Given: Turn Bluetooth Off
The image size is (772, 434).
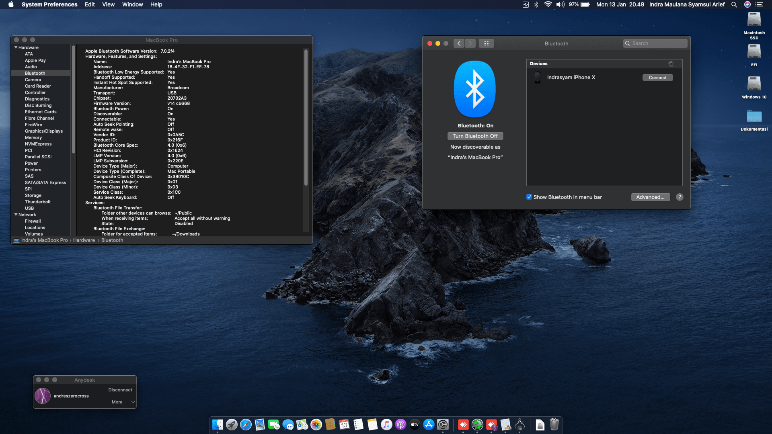Looking at the screenshot, I should click(x=475, y=136).
